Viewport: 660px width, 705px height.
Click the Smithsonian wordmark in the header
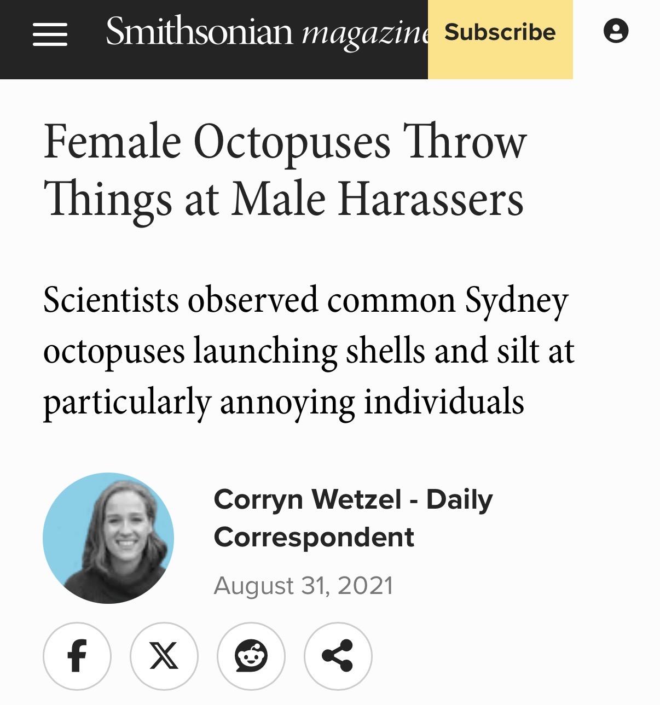[199, 32]
